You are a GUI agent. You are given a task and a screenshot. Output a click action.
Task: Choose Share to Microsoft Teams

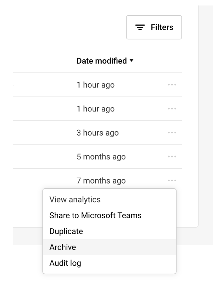pos(95,215)
